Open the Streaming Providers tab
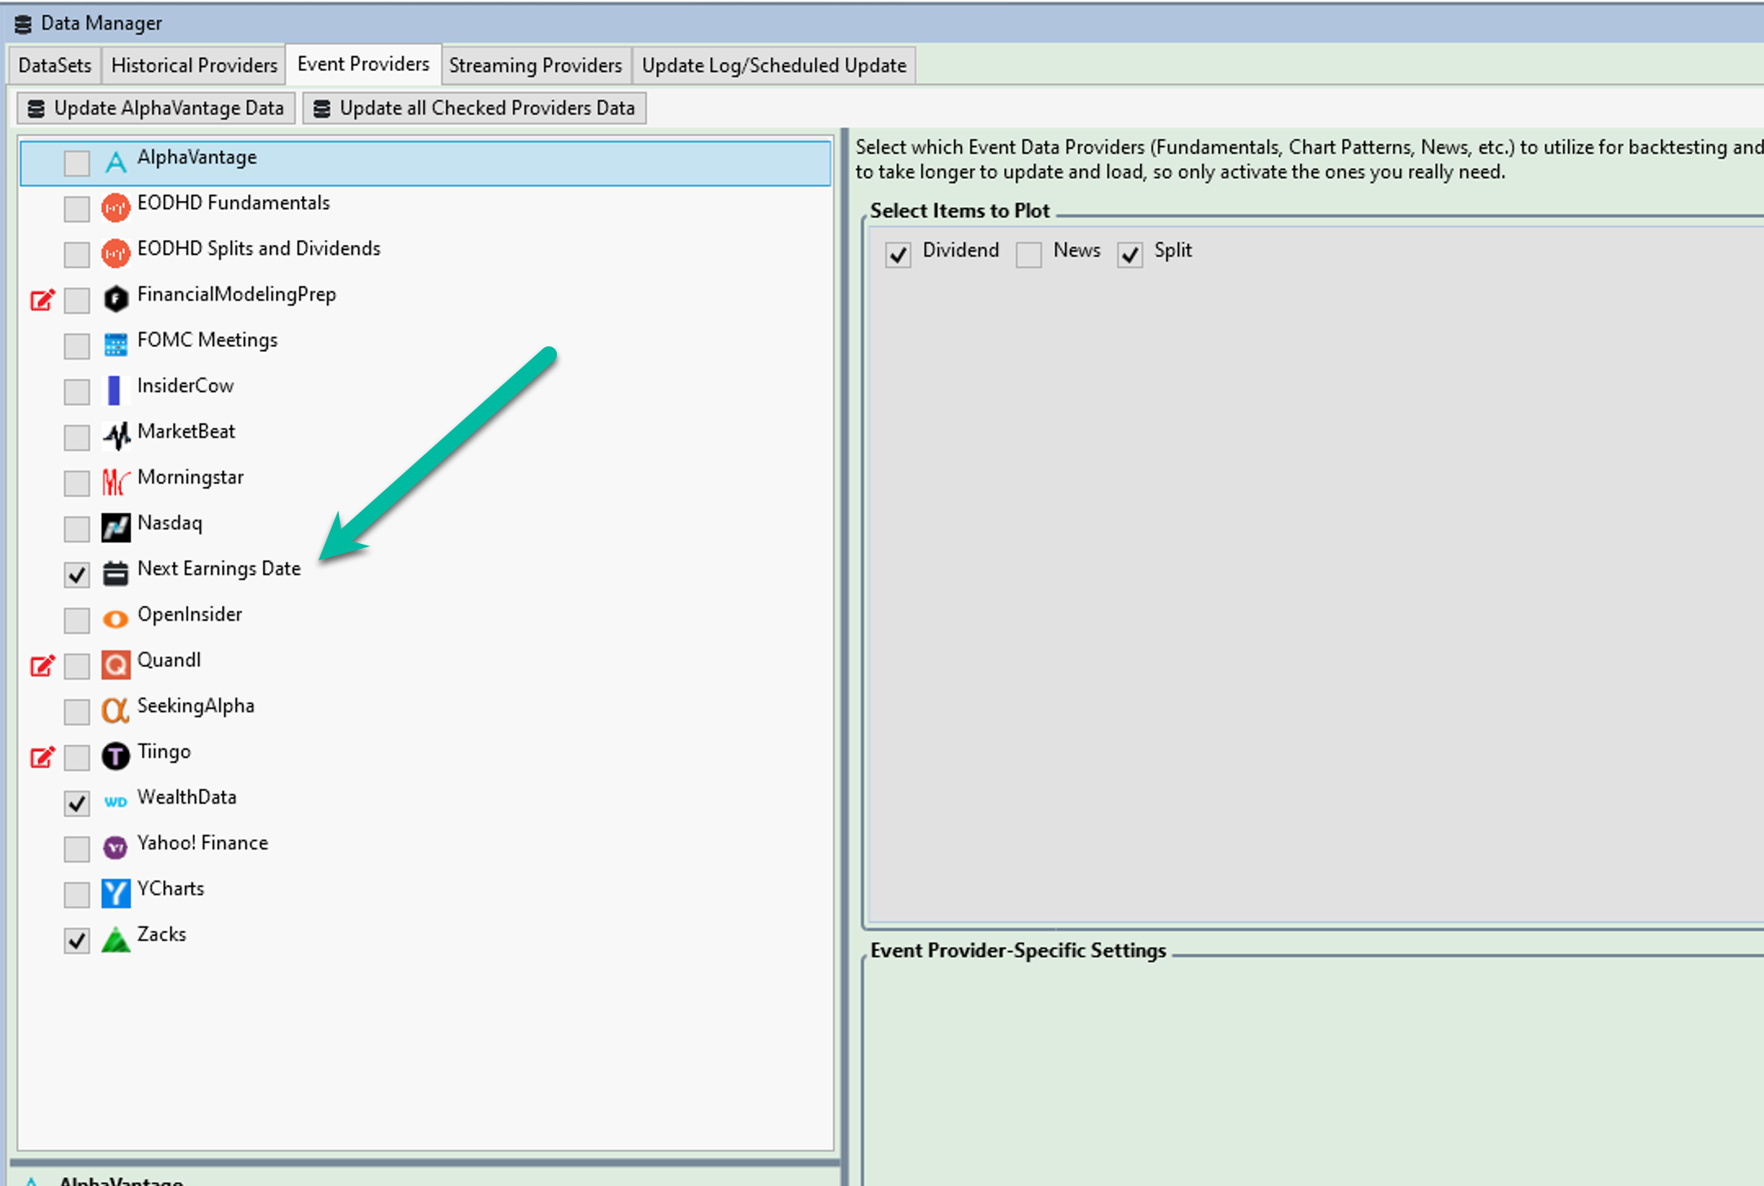1764x1186 pixels. [x=536, y=65]
